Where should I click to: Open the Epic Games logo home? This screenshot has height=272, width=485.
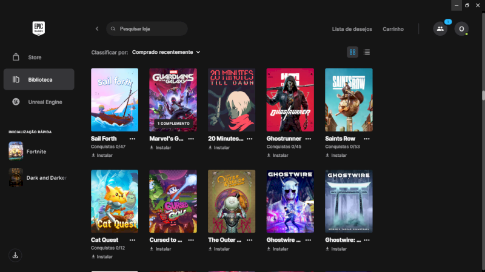[39, 28]
